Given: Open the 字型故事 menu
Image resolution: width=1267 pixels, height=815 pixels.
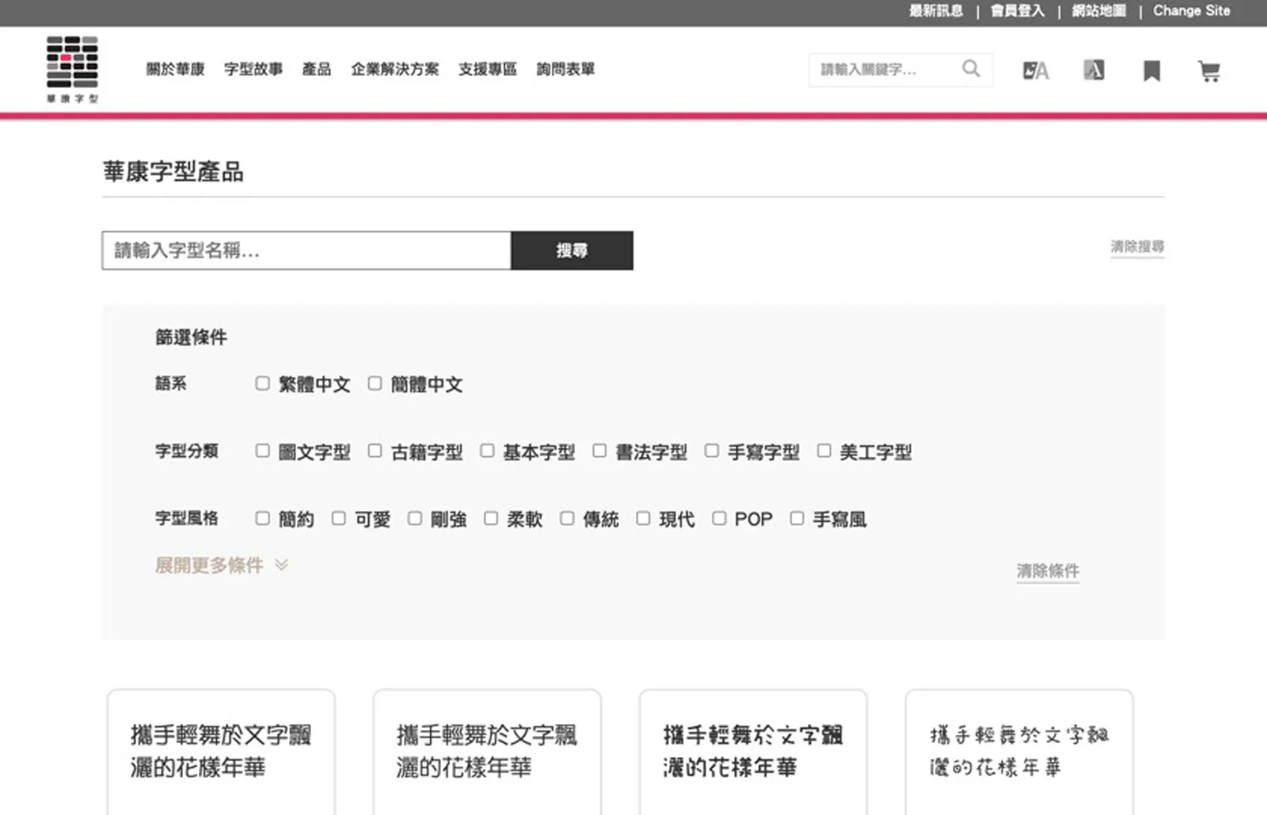Looking at the screenshot, I should [253, 70].
